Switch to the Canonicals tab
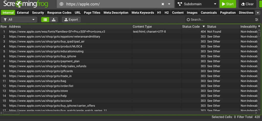 click(x=209, y=13)
